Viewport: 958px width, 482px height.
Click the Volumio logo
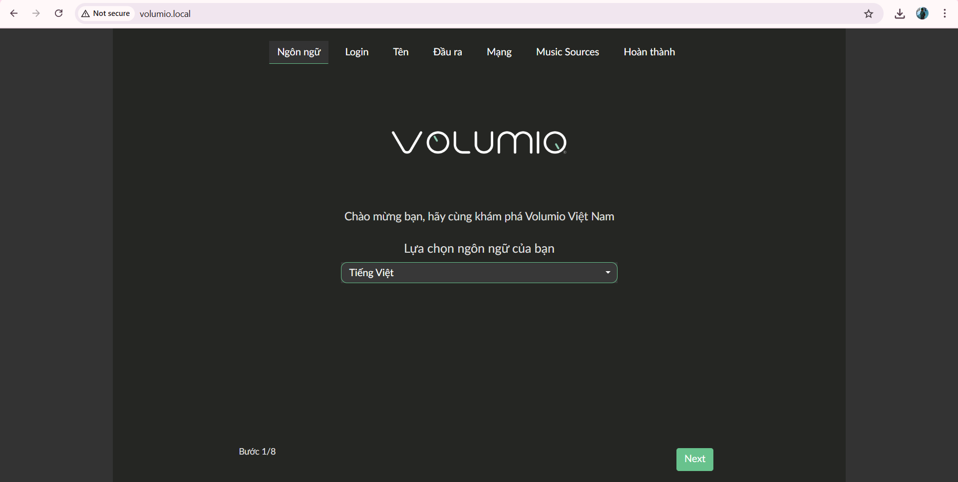(479, 143)
